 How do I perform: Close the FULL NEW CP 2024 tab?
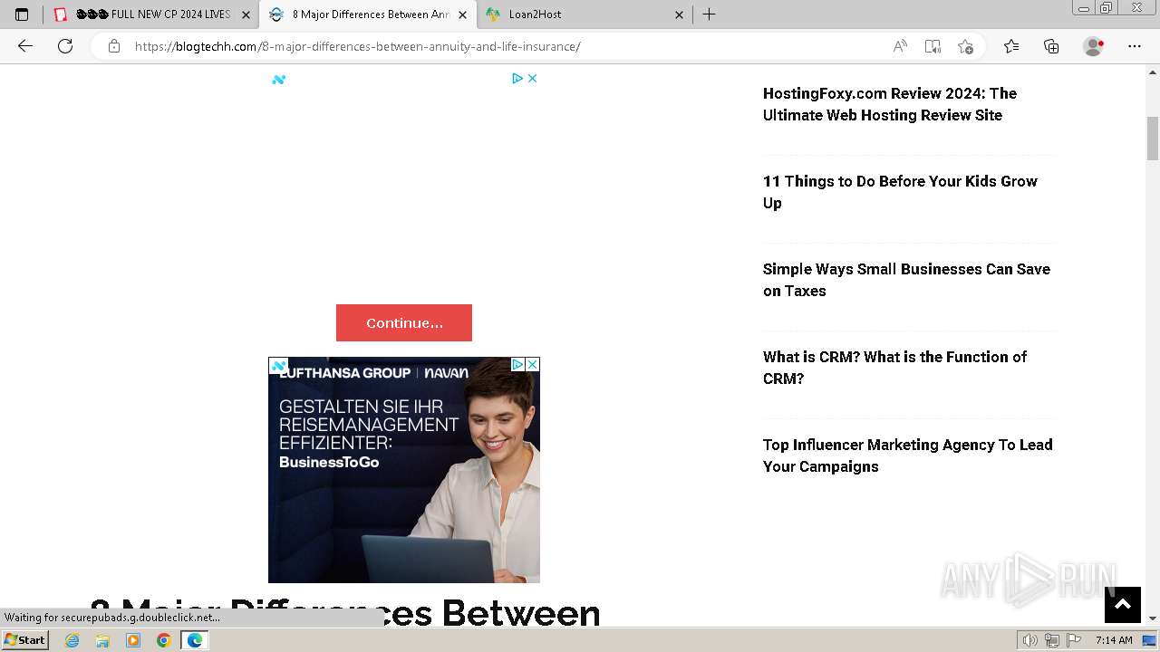tap(246, 14)
